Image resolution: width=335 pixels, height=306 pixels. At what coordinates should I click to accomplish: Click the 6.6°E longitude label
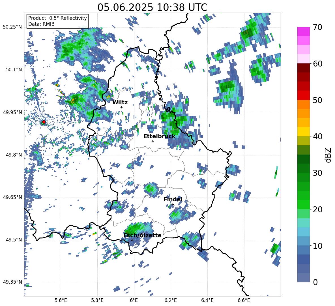click(244, 300)
